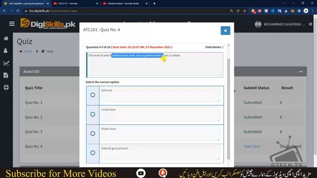The image size is (317, 178).
Task: Open a new browser tab with plus
Action: [x=154, y=3]
